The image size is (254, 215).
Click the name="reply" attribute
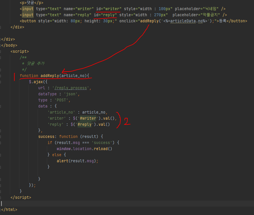click(77, 15)
